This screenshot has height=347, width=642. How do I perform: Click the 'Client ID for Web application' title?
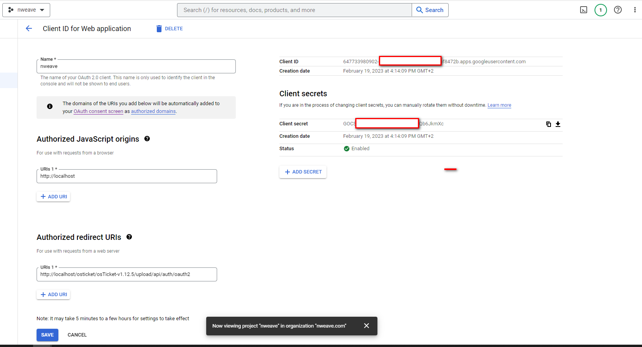87,29
